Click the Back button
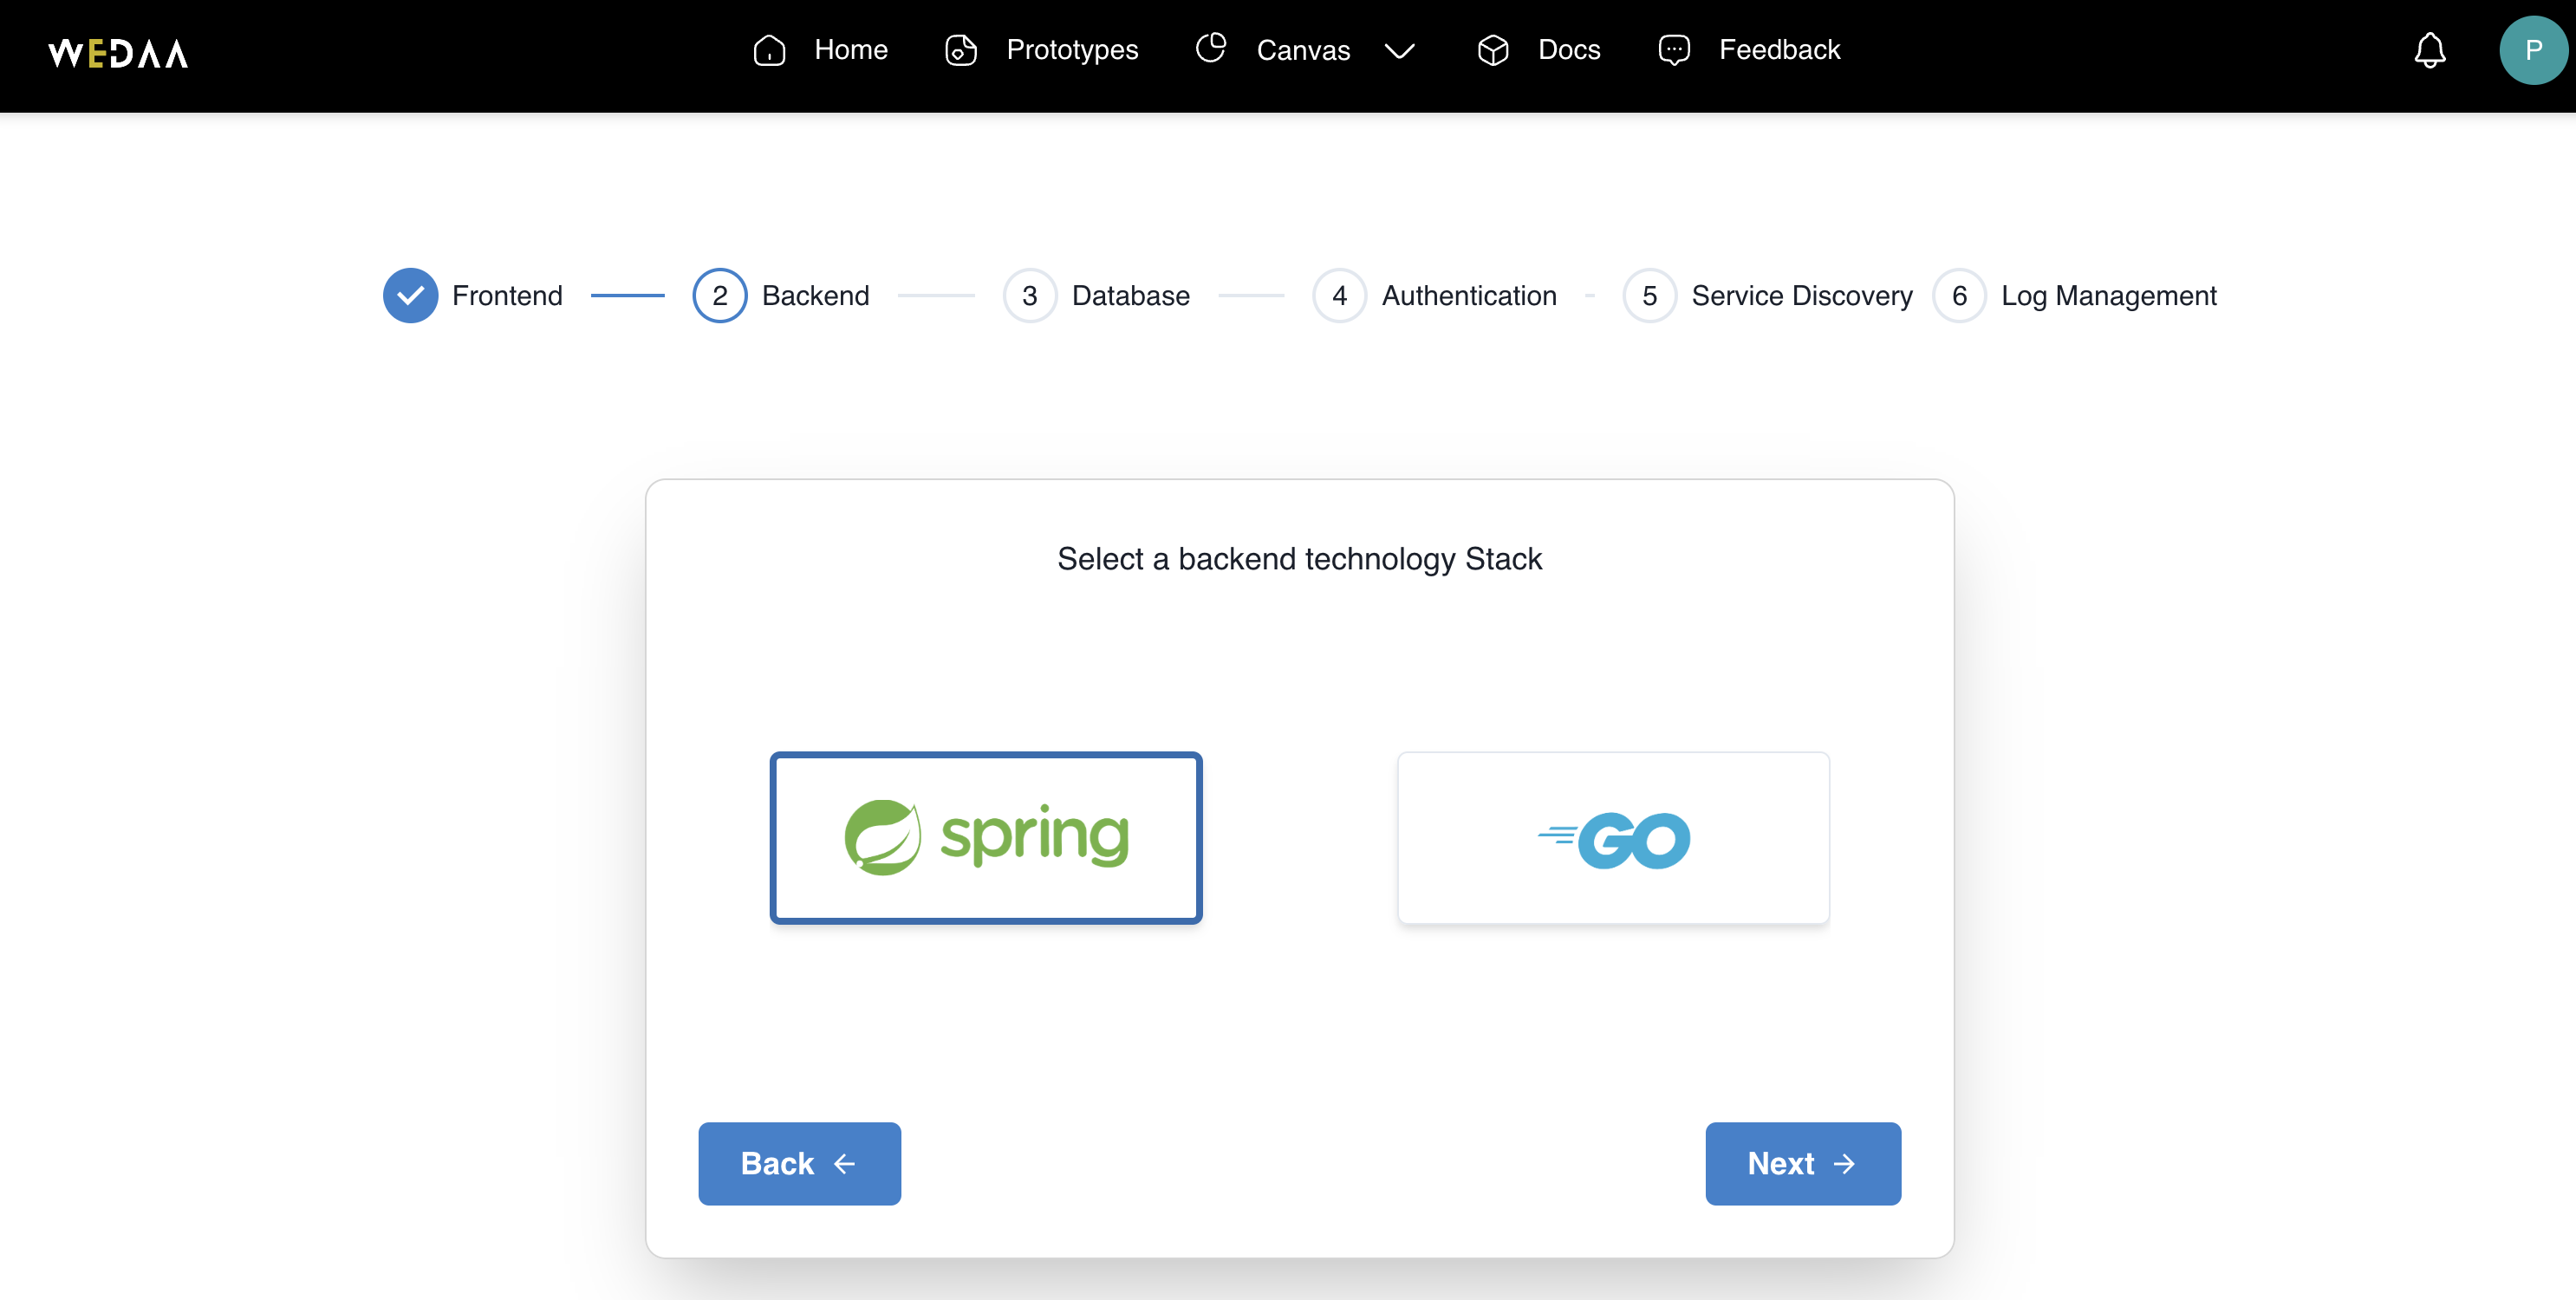 click(799, 1163)
